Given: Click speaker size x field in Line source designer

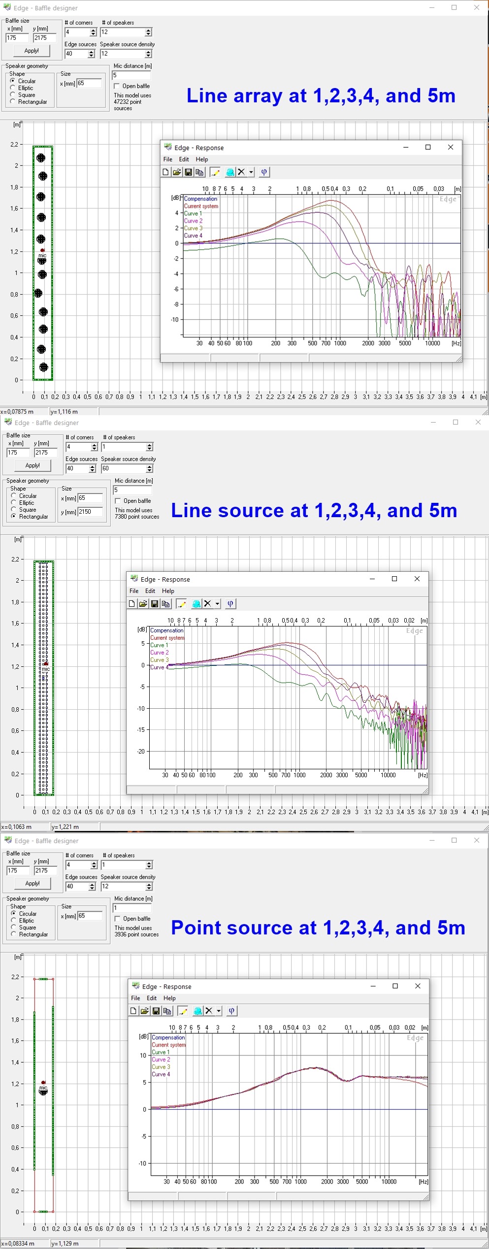Looking at the screenshot, I should click(x=91, y=498).
